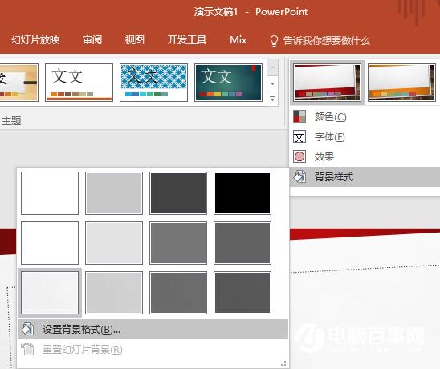Open the 视图 ribbon tab

pyautogui.click(x=135, y=40)
